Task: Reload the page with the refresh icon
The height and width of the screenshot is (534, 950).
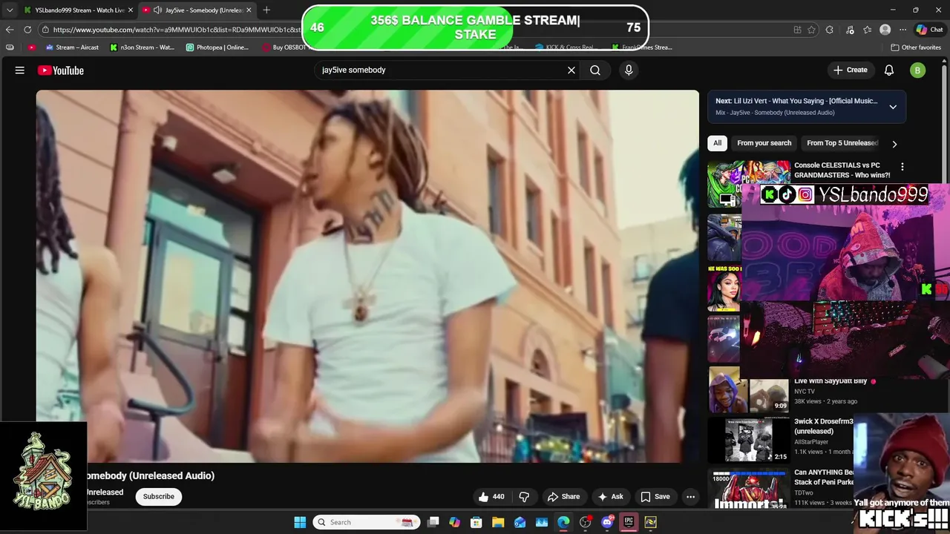Action: 27,30
